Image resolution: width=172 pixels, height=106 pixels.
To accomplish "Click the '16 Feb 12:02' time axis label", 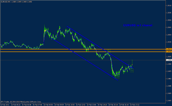I will tap(81, 105).
